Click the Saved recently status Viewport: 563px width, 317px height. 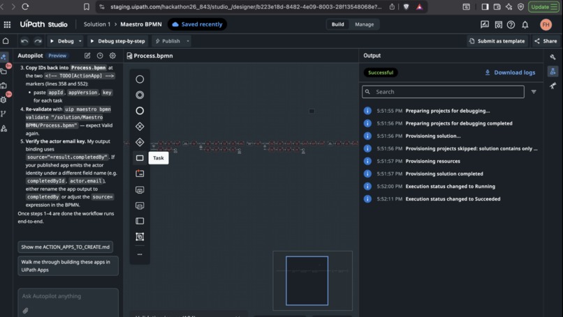pos(197,24)
